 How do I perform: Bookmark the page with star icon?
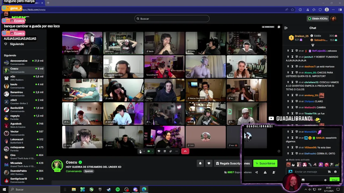coord(292,10)
